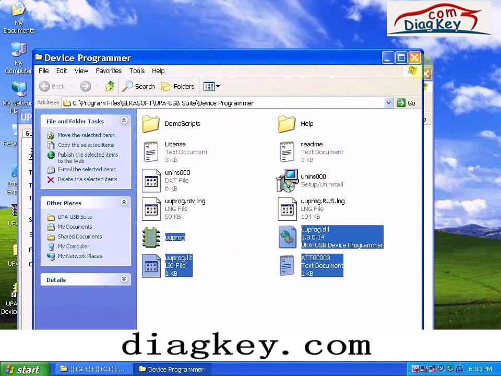Screen dimensions: 501x376
Task: Click the Forward navigation arrow
Action: [x=85, y=86]
